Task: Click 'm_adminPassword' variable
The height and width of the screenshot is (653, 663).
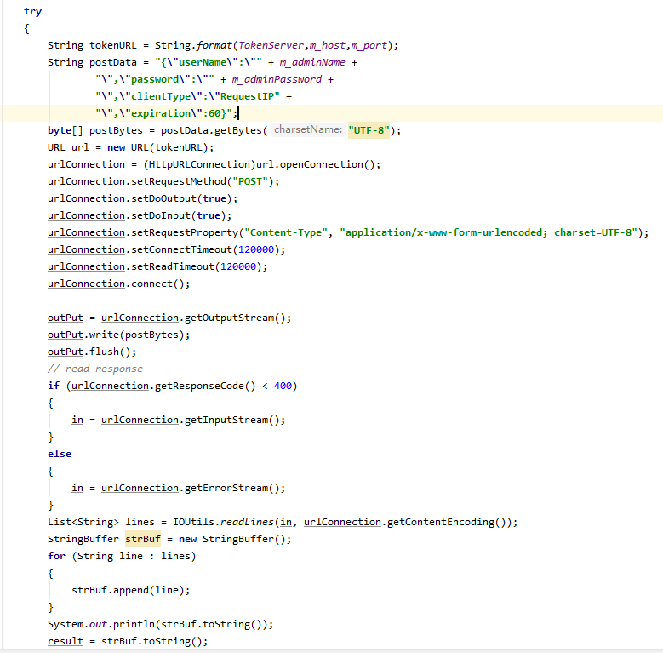Action: [277, 79]
